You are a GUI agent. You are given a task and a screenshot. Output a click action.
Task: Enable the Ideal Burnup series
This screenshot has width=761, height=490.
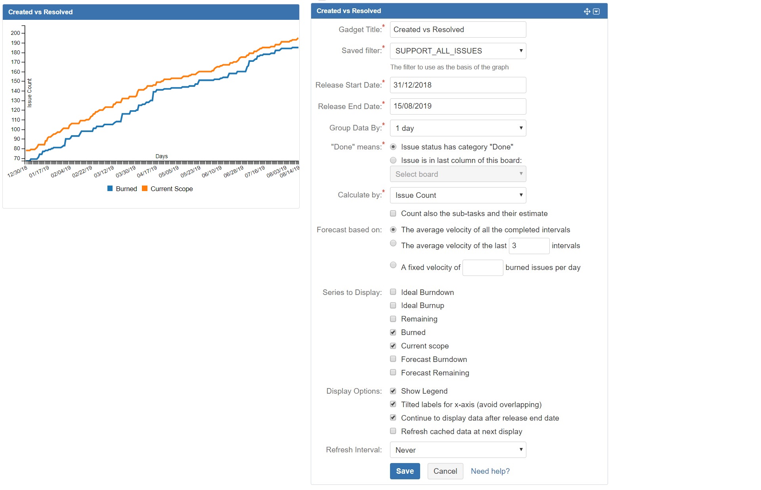pos(393,305)
